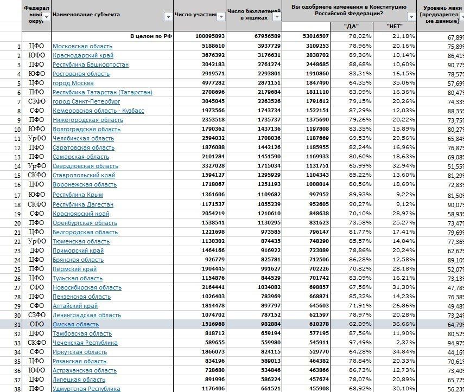Image resolution: width=464 pixels, height=392 pixels.
Task: Open the Оренбургская область link
Action: (85, 223)
